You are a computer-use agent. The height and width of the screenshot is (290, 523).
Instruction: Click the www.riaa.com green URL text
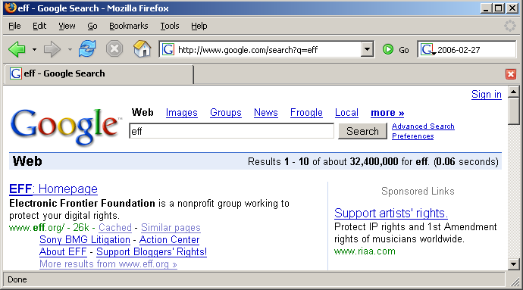point(365,251)
